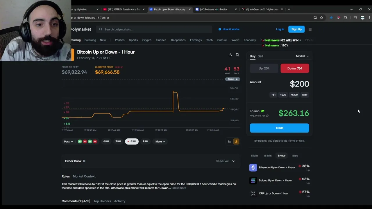
Task: Click the share icon beside the market title
Action: [230, 55]
